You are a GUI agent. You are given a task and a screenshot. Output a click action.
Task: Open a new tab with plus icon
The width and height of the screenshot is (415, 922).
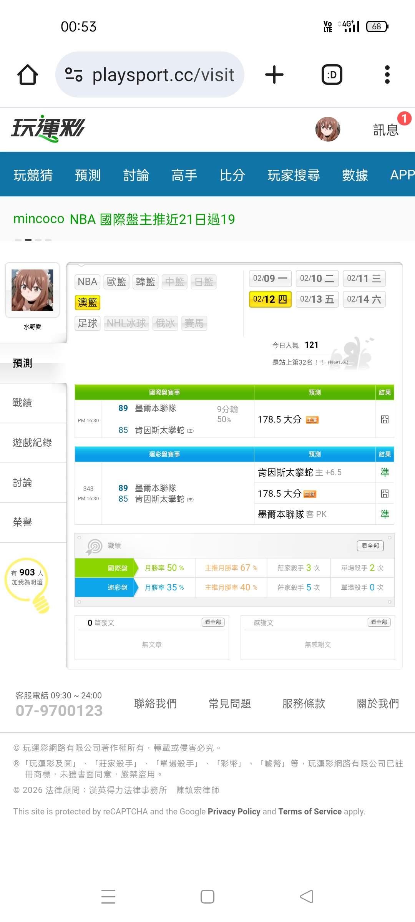274,75
